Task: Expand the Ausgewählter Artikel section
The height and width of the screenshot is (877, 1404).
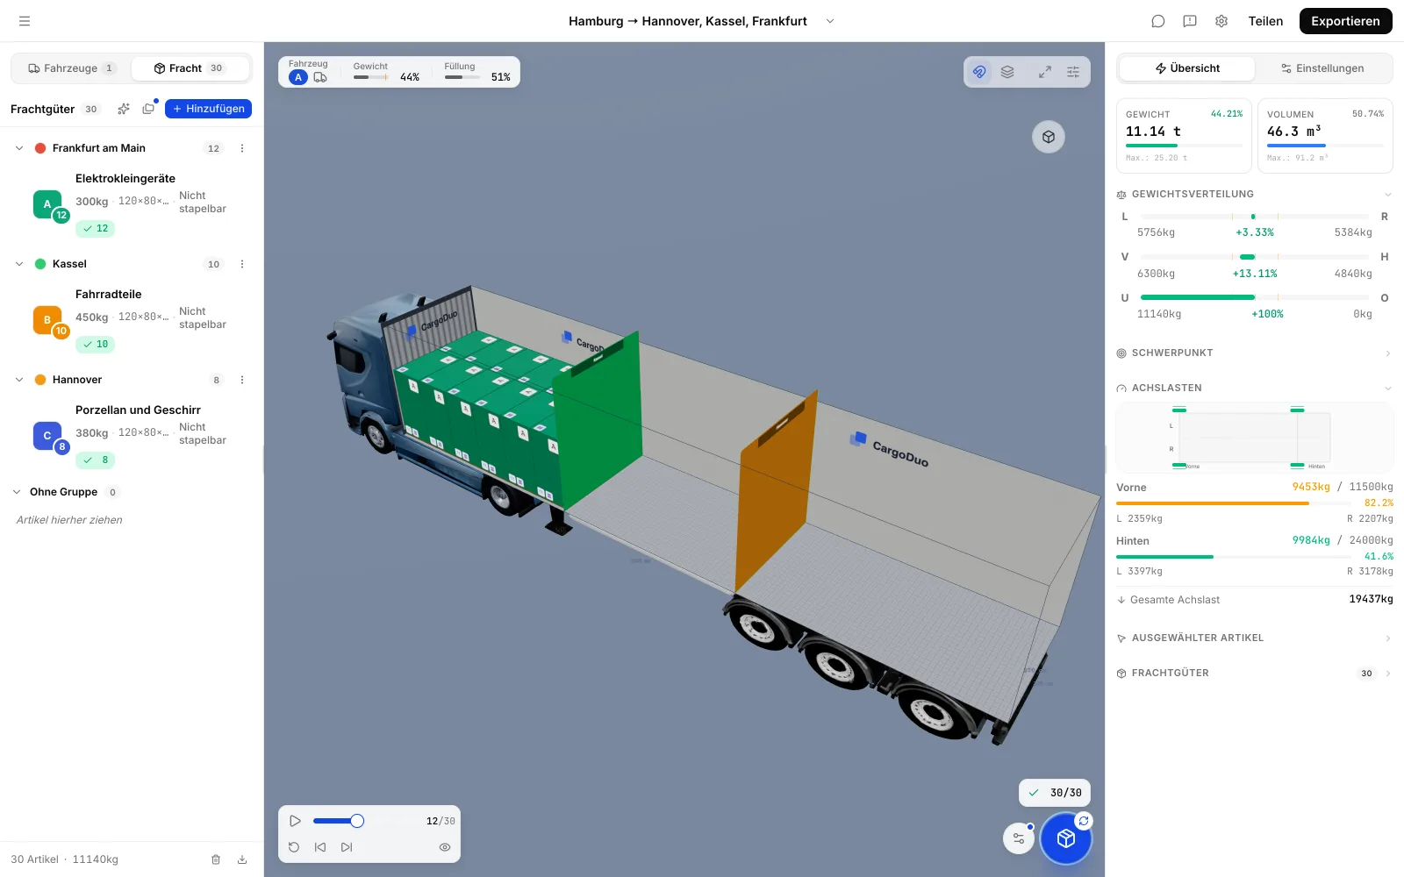Action: coord(1388,638)
